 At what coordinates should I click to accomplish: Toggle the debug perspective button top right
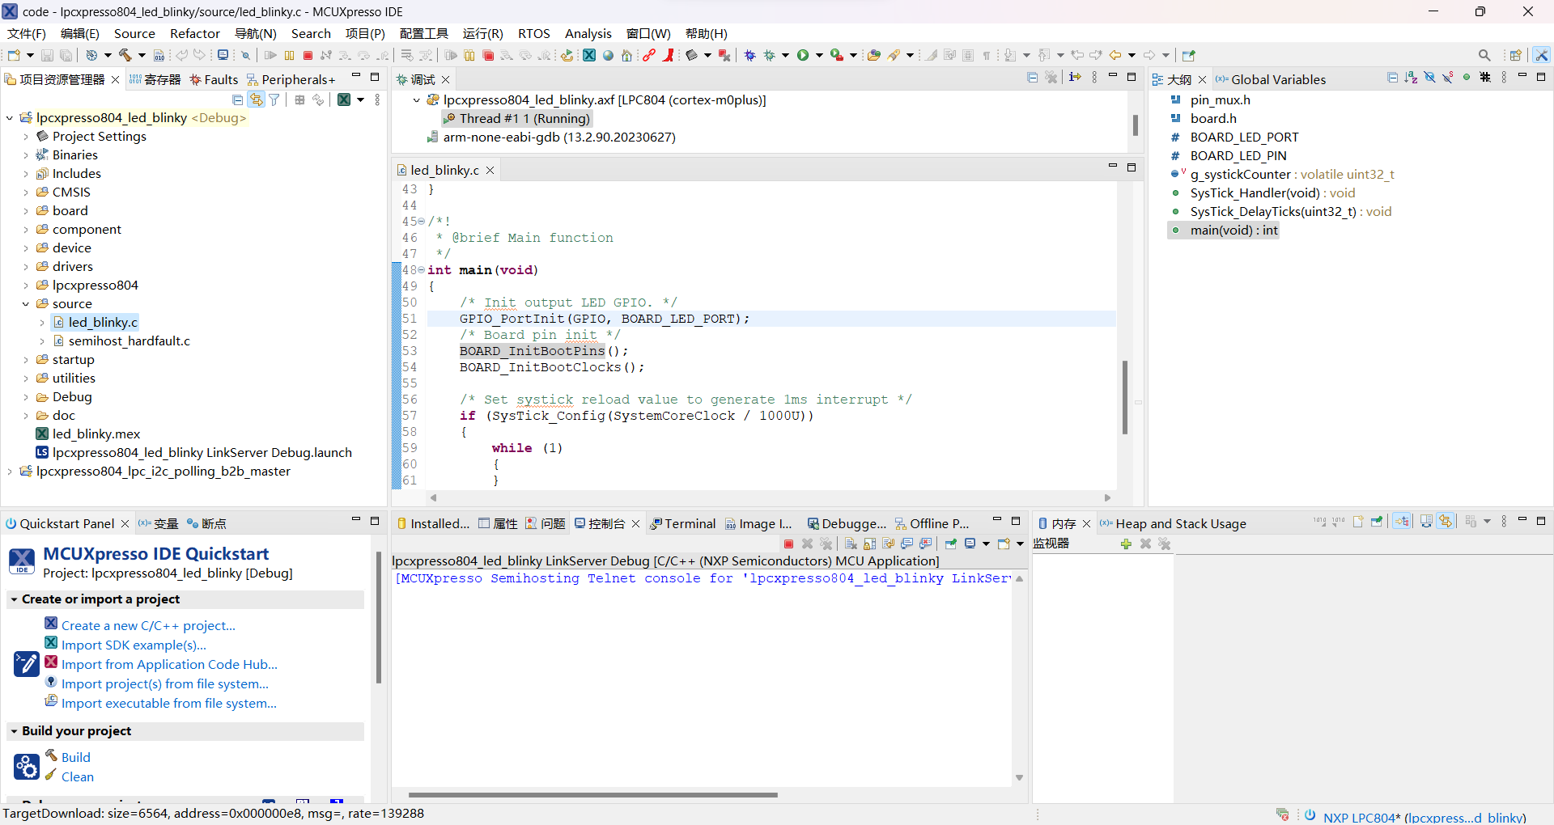pos(1542,55)
